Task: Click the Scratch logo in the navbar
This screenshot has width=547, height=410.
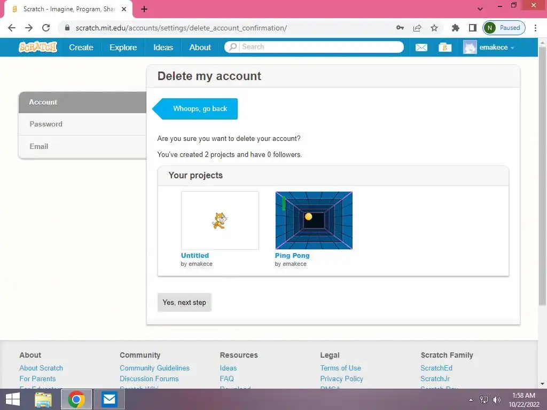Action: 38,47
